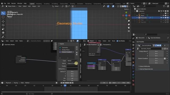Switch to Geometry Nodes workspace tab

(x=108, y=4)
